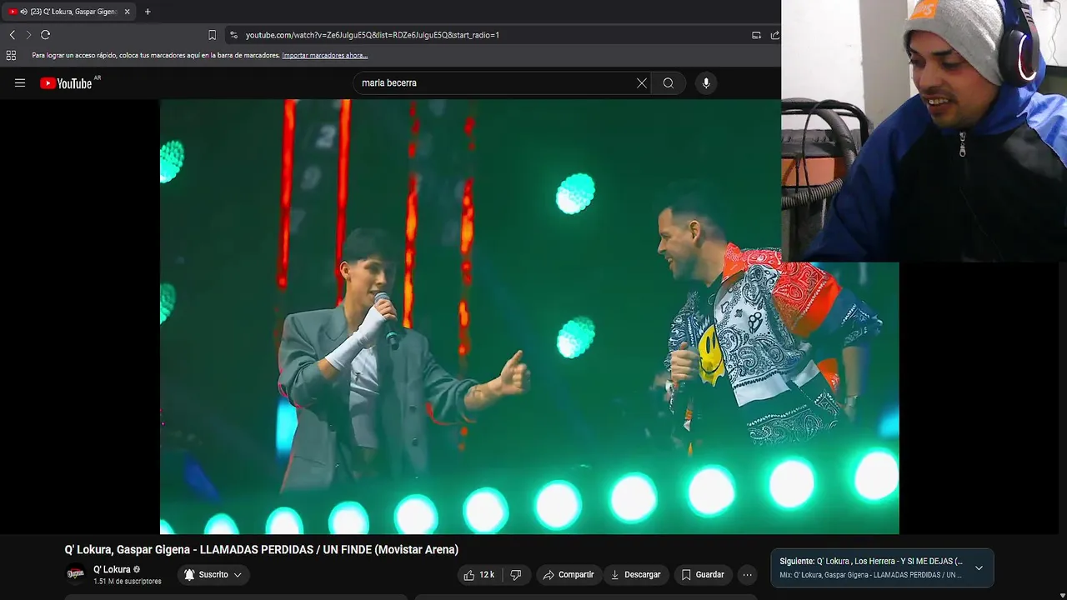This screenshot has height=600, width=1067.
Task: Go to YouTube home via logo
Action: pos(66,82)
